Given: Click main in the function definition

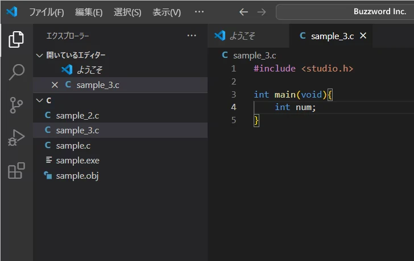Looking at the screenshot, I should (x=285, y=95).
